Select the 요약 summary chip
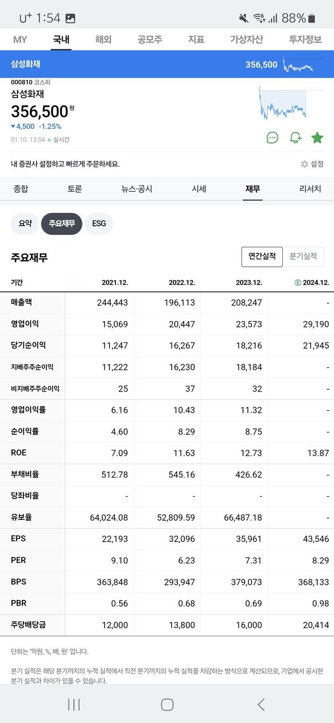 click(x=25, y=224)
